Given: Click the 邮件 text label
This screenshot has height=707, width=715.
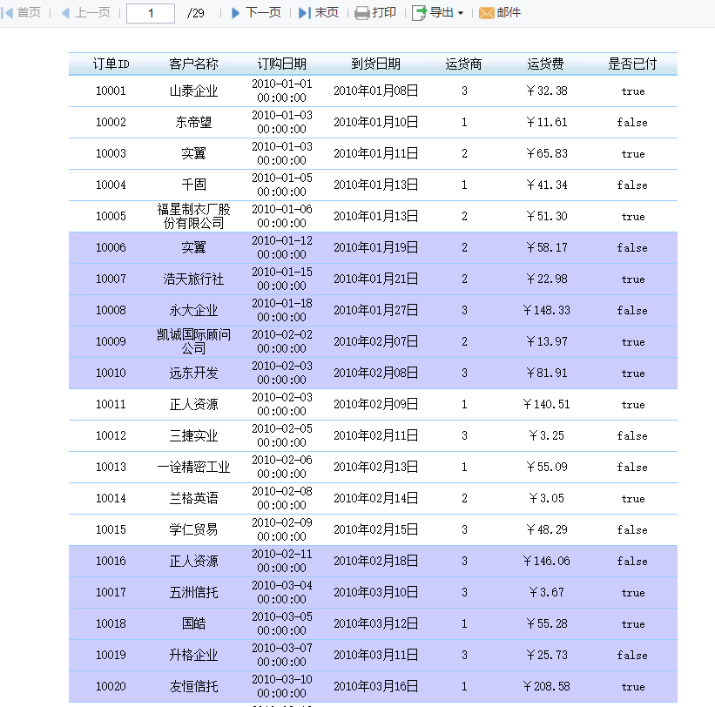Looking at the screenshot, I should click(509, 12).
